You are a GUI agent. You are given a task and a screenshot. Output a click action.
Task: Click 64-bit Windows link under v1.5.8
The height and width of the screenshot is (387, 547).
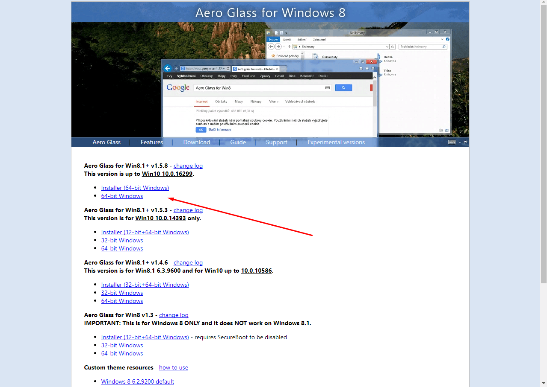122,196
